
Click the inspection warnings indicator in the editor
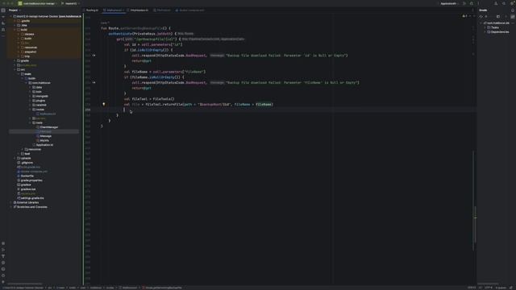coord(464,16)
